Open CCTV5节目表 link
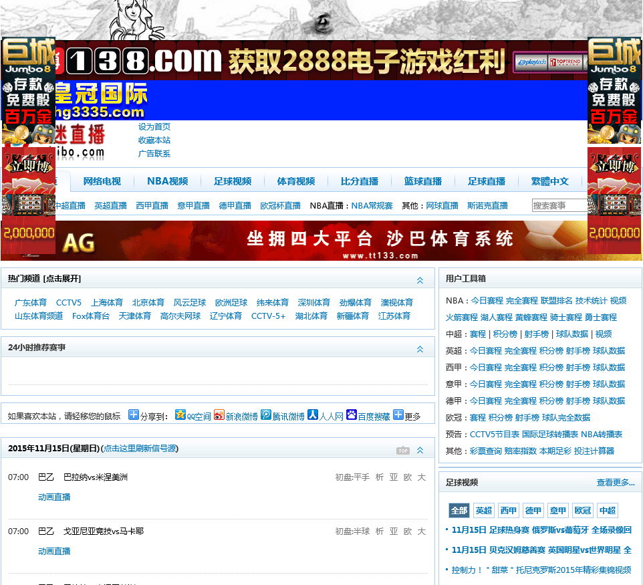Image resolution: width=643 pixels, height=585 pixels. pos(495,434)
